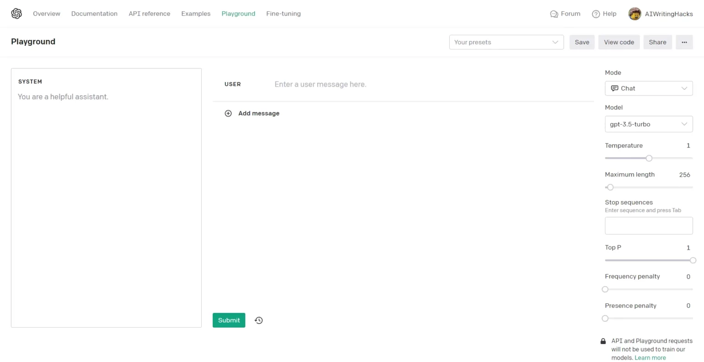Open the AIWritingHacks profile avatar

click(635, 14)
